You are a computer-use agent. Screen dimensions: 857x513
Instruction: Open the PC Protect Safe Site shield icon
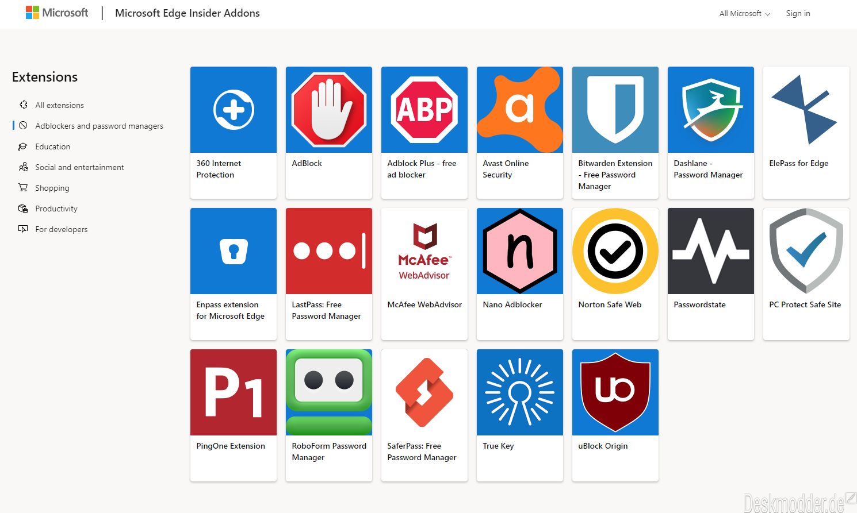pyautogui.click(x=806, y=251)
